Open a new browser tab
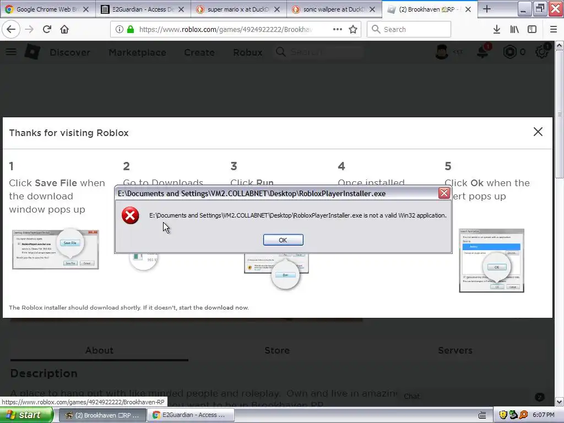This screenshot has height=423, width=564. (x=487, y=9)
